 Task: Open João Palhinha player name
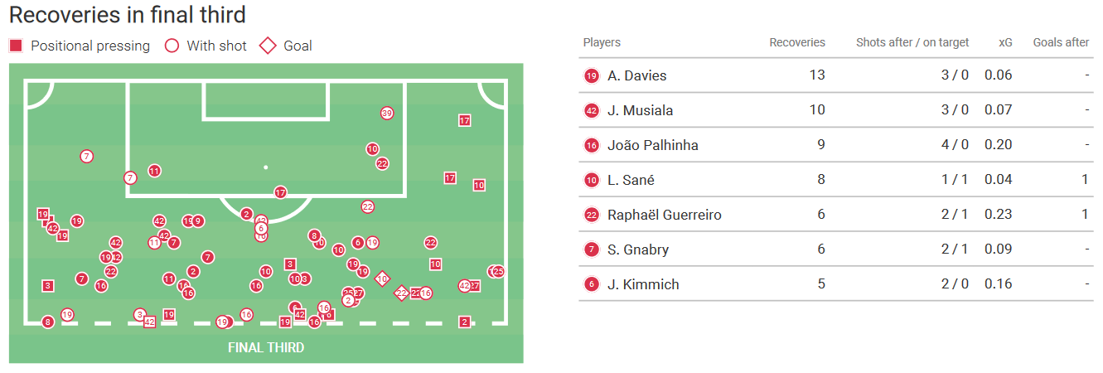tap(652, 145)
